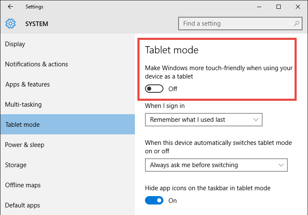Viewport: 308px width, 215px height.
Task: Click the chevron on the sign-in dropdown
Action: [x=256, y=120]
